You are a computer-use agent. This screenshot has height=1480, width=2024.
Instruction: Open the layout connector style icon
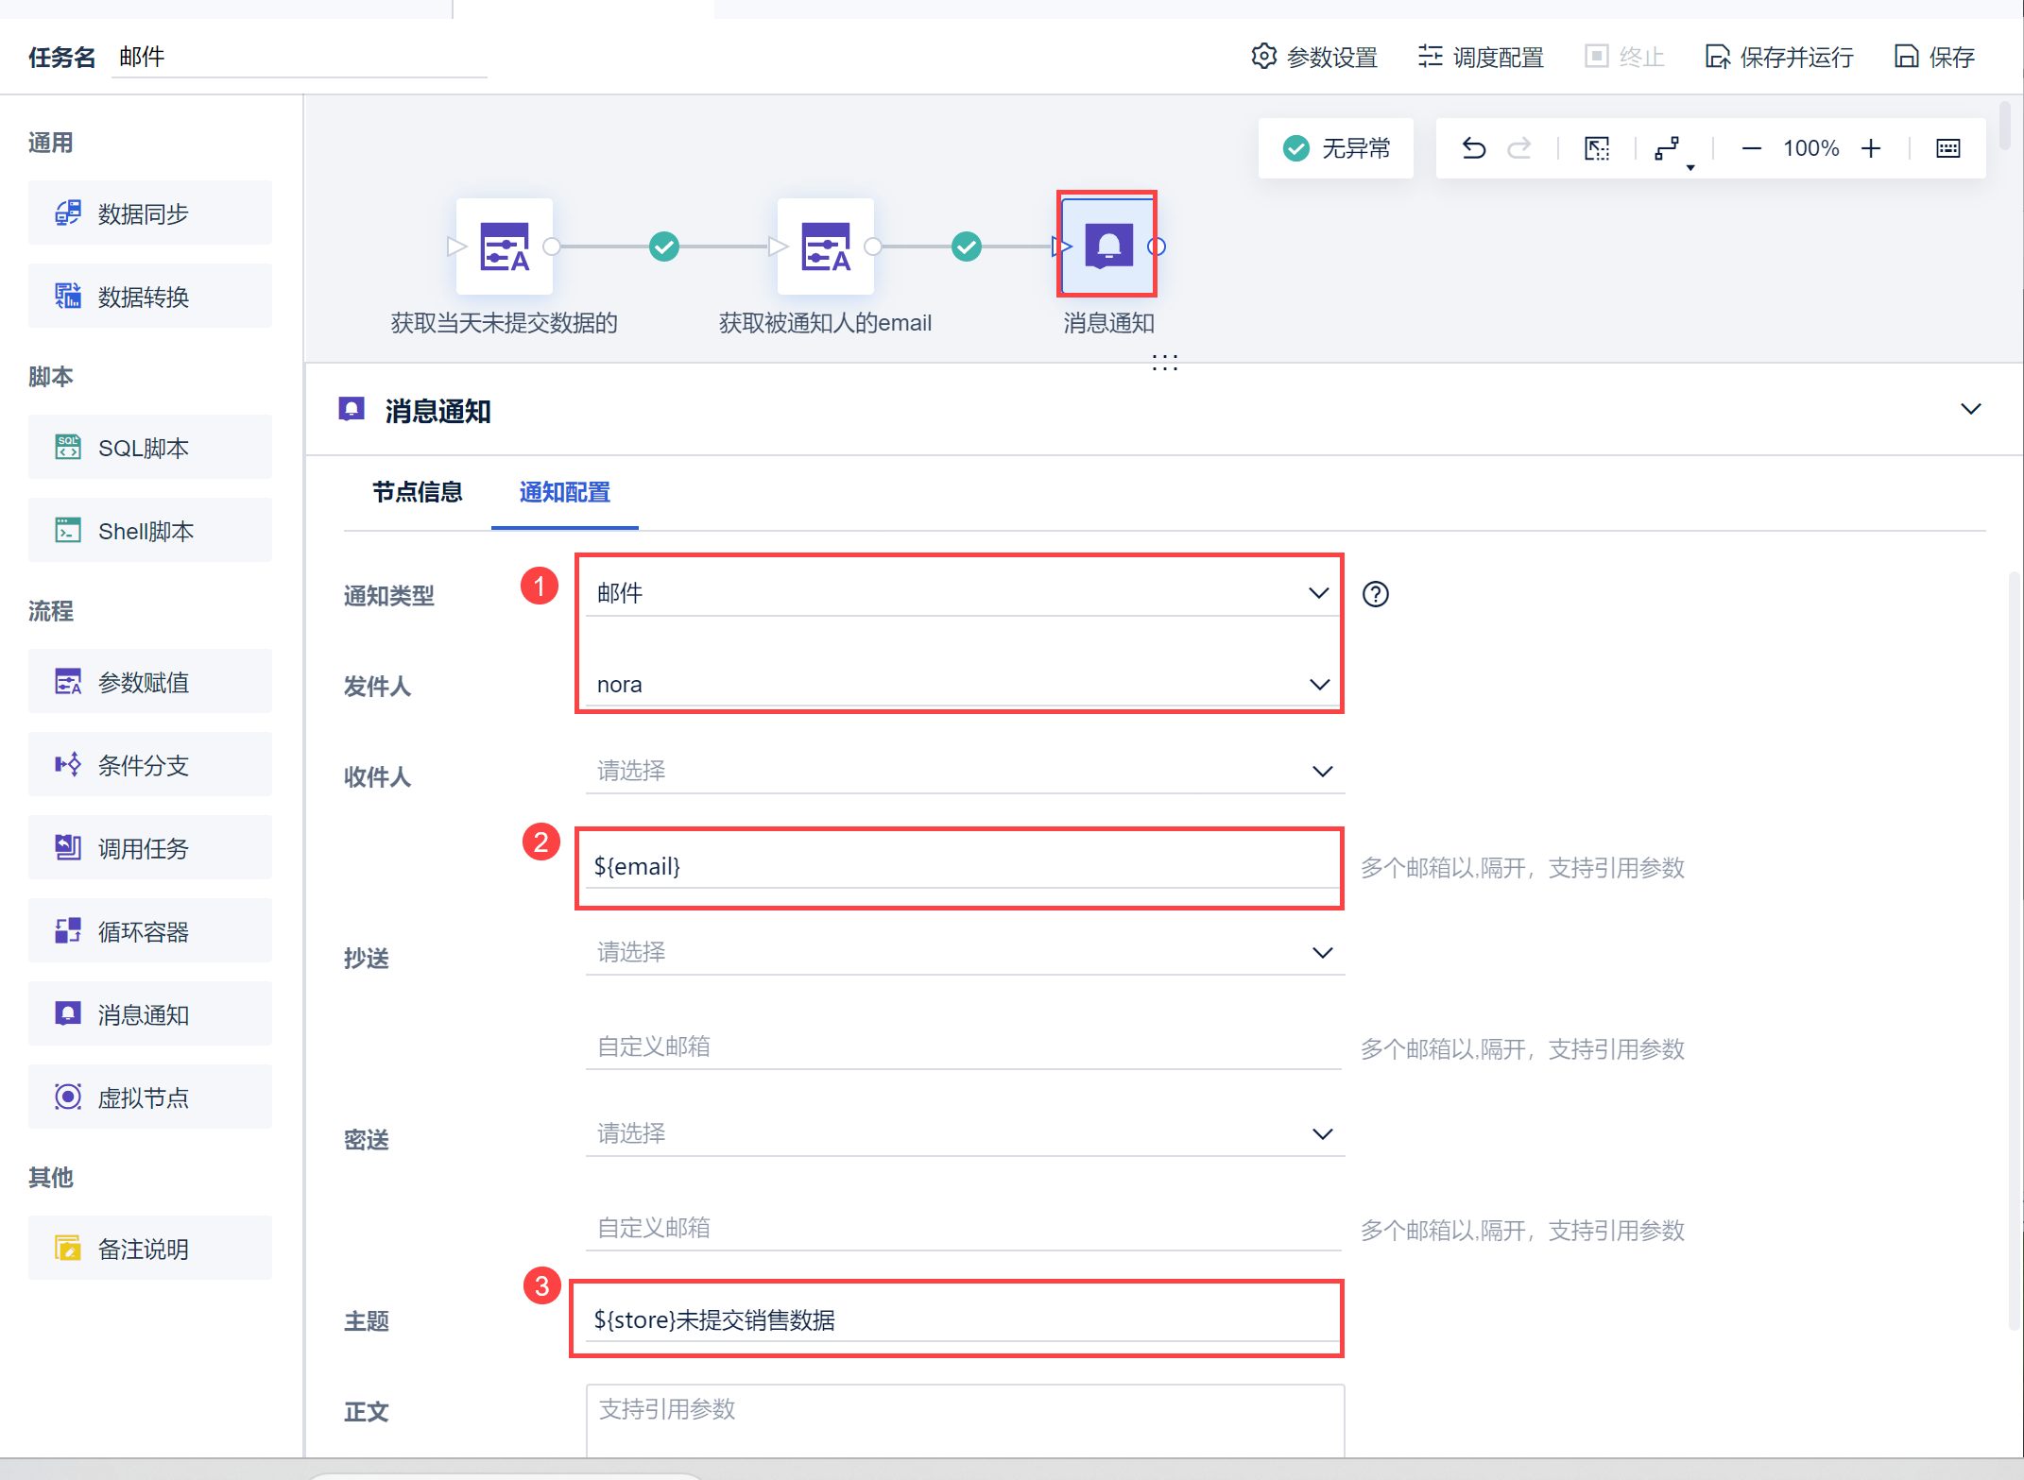[1668, 148]
